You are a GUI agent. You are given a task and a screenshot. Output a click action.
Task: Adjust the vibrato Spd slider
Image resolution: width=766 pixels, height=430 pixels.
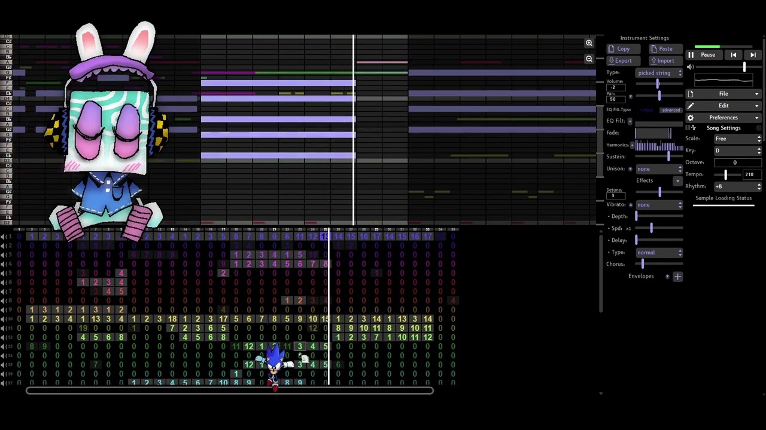tap(659, 228)
